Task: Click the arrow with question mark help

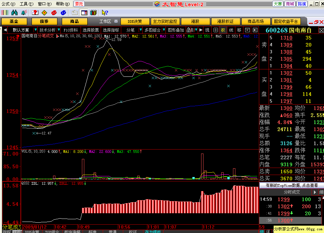Action: tap(105, 13)
